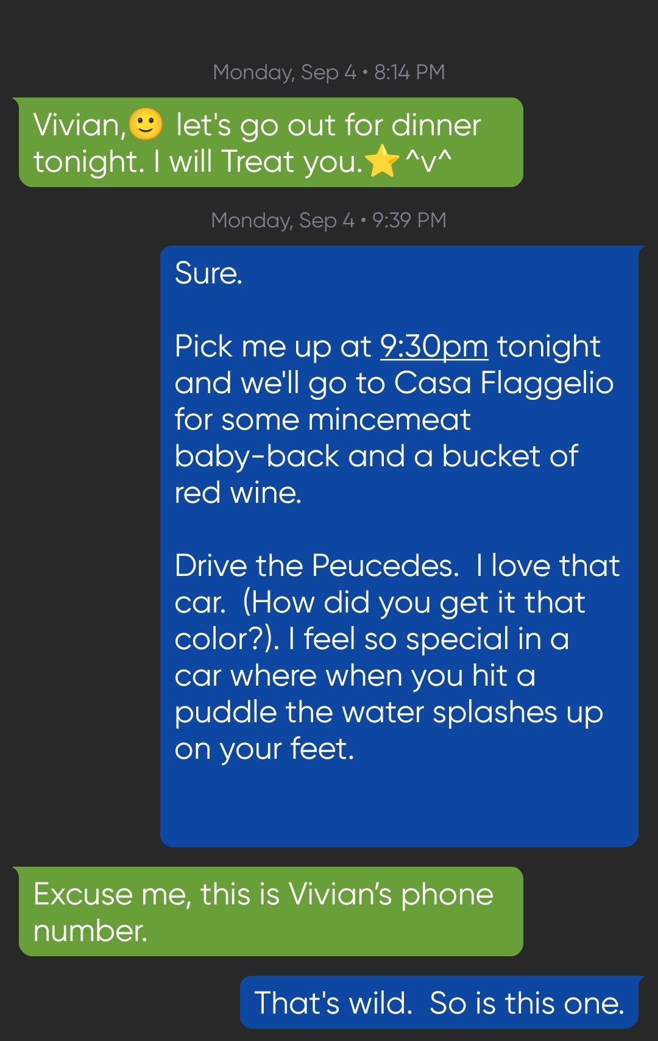The image size is (658, 1041).
Task: Click the yellow star emoji
Action: 383,162
